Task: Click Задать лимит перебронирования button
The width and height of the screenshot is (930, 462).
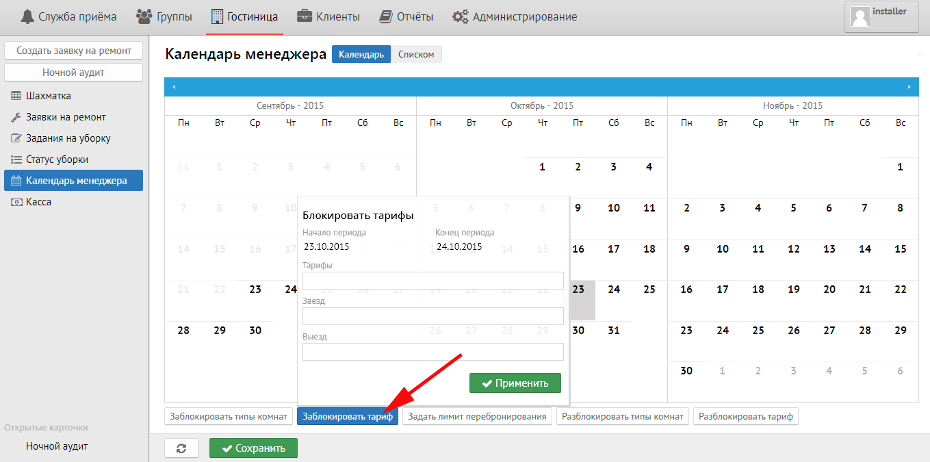Action: click(x=478, y=416)
